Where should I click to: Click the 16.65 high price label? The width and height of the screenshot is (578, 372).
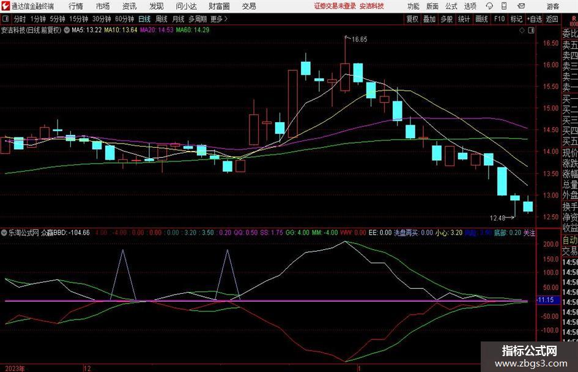pyautogui.click(x=360, y=40)
